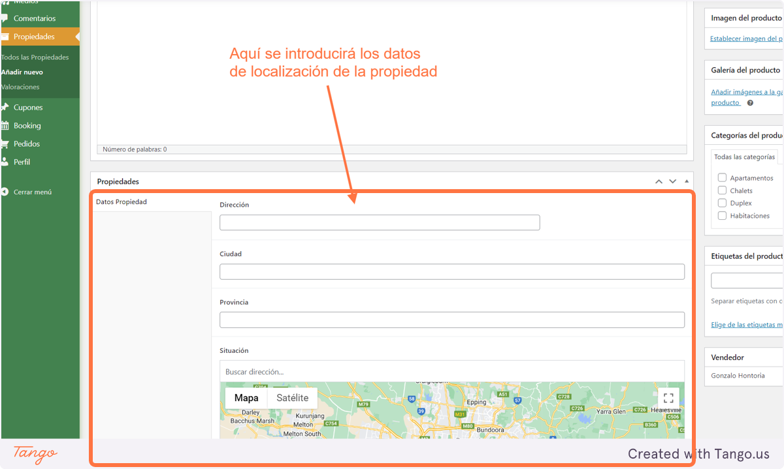This screenshot has height=469, width=784.
Task: Select Añadir nuevo submenu item
Action: [22, 72]
